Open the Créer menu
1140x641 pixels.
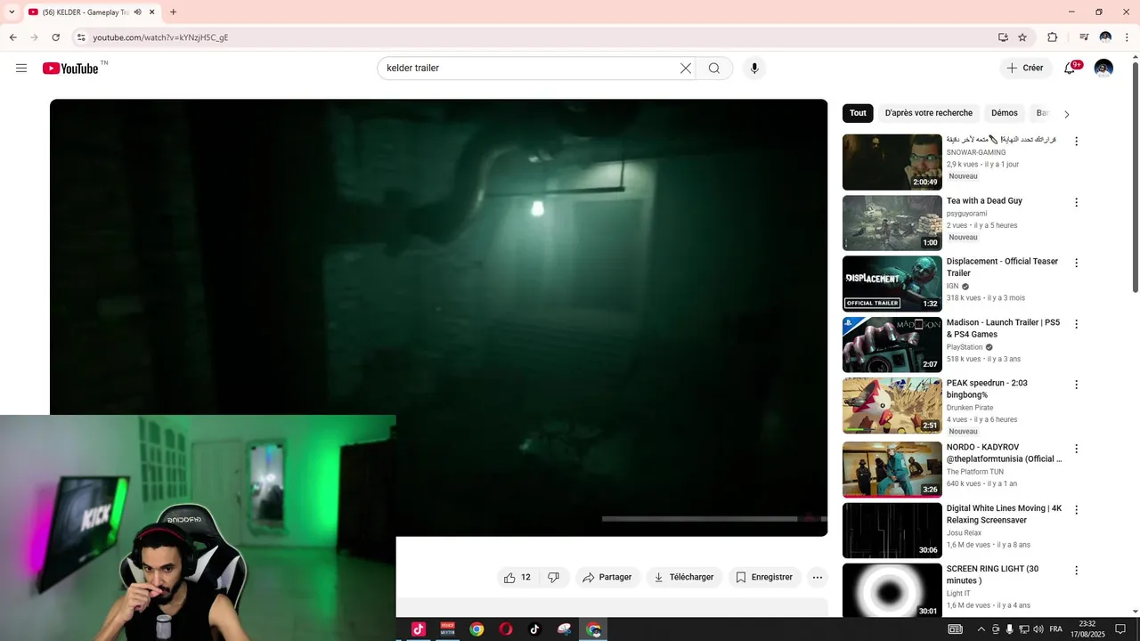1024,69
